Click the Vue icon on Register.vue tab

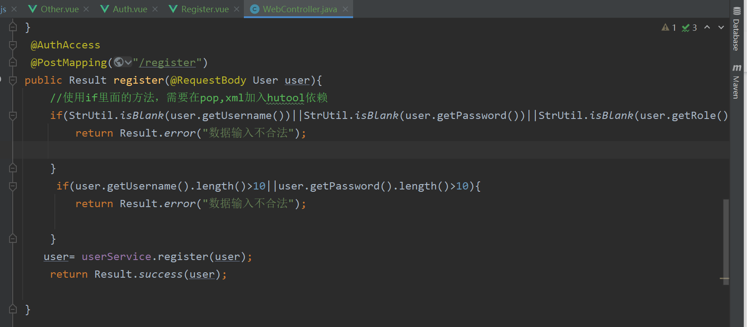(x=173, y=9)
